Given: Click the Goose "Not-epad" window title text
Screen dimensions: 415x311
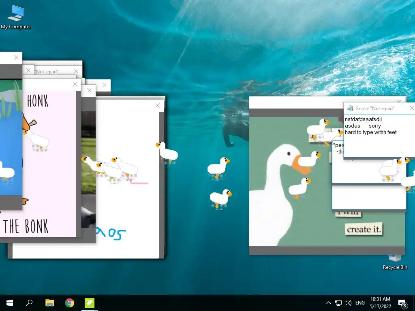Looking at the screenshot, I should (375, 109).
